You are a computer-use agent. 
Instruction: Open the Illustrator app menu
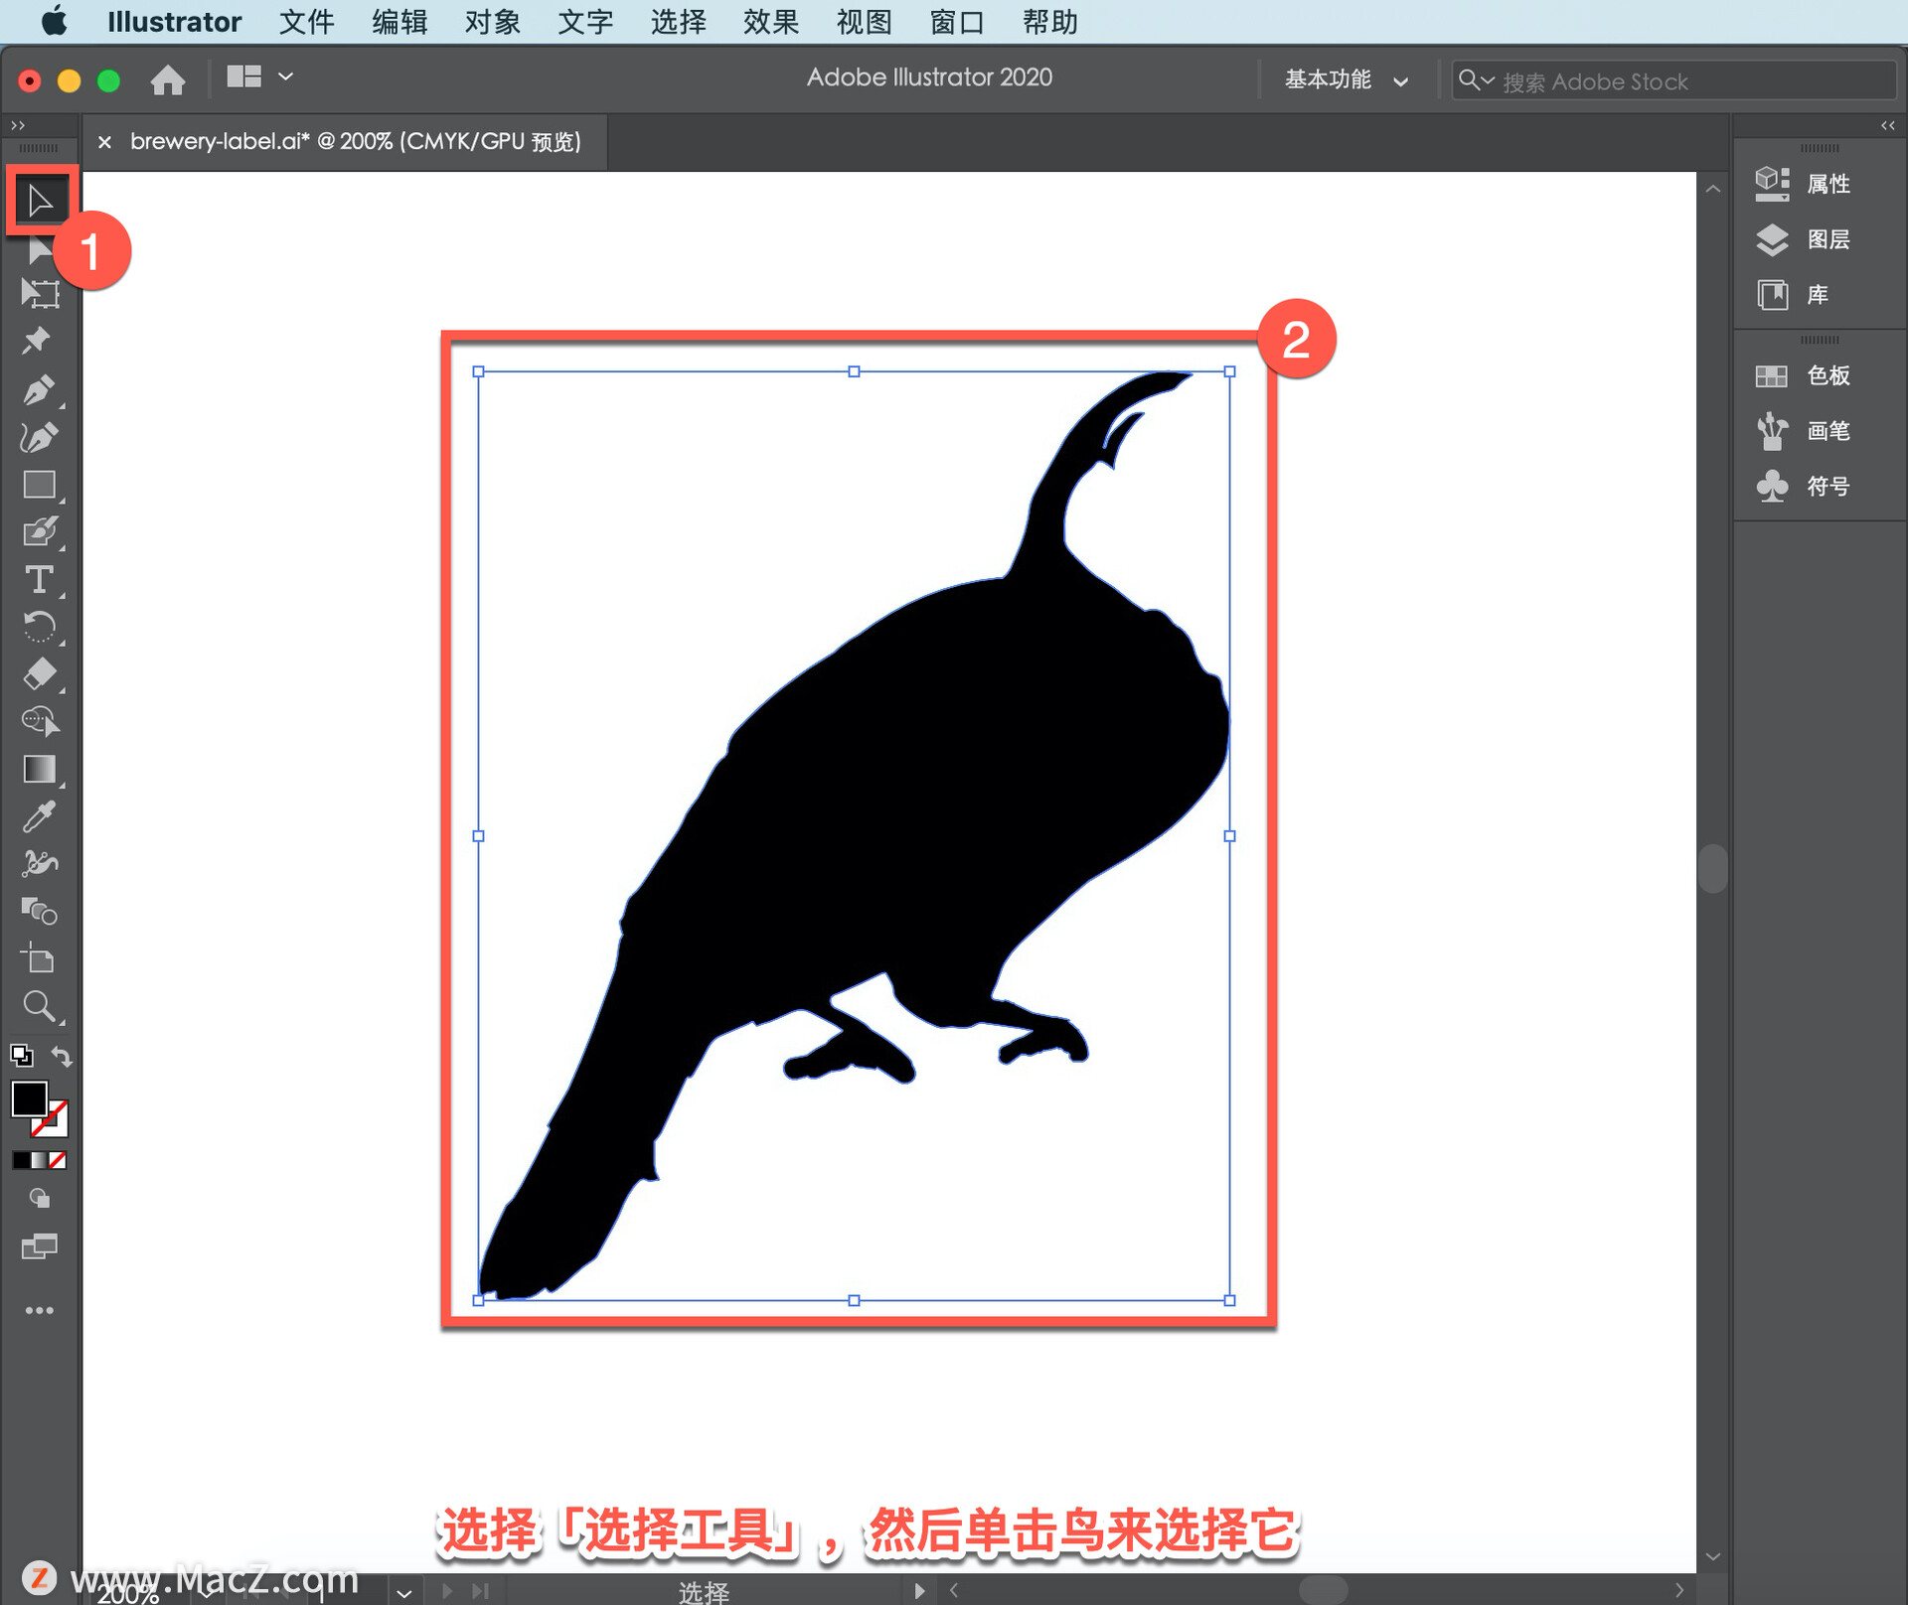coord(174,22)
